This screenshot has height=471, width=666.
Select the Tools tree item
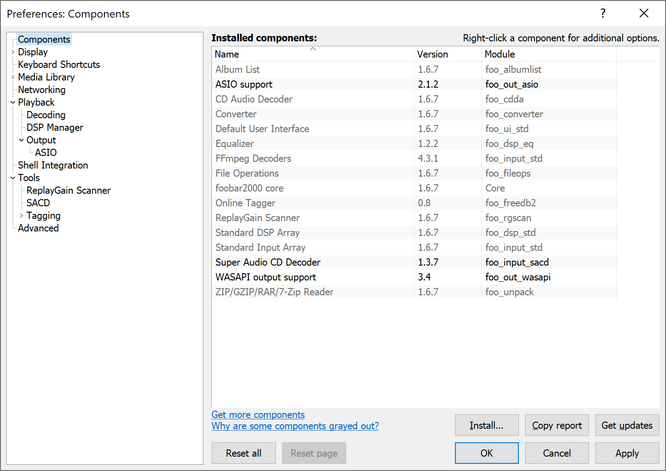tap(29, 178)
